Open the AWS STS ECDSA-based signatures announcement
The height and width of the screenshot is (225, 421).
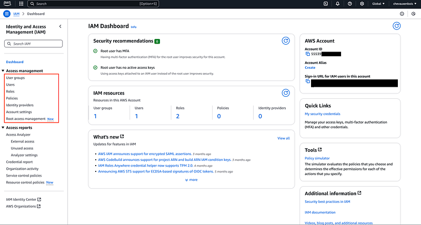tap(156, 171)
